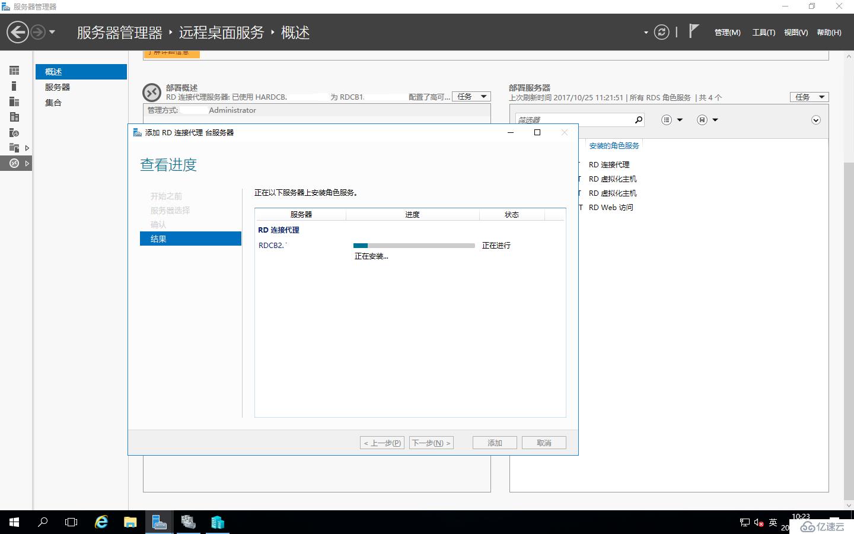Click the network icon in system tray
The image size is (854, 534).
tap(745, 523)
